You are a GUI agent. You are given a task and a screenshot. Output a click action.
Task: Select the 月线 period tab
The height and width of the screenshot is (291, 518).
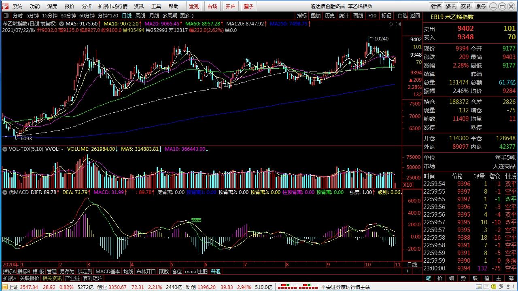[x=154, y=16]
